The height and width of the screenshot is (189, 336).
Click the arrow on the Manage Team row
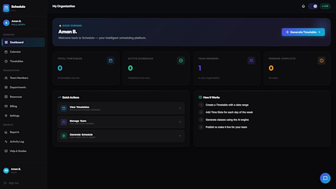pos(180,122)
